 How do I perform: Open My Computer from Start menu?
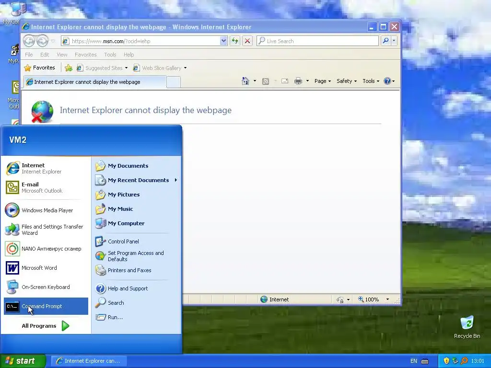pos(137,223)
